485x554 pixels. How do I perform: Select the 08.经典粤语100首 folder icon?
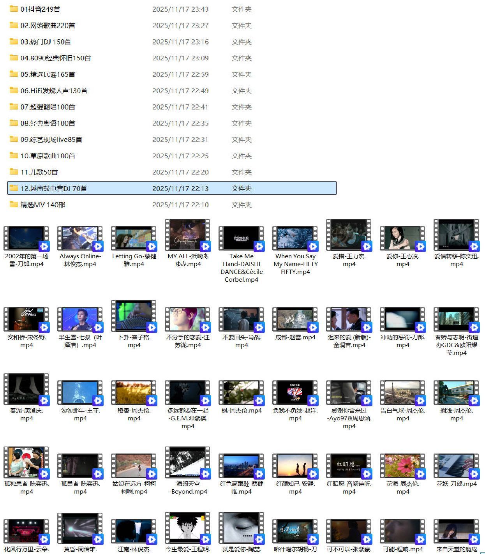[14, 123]
